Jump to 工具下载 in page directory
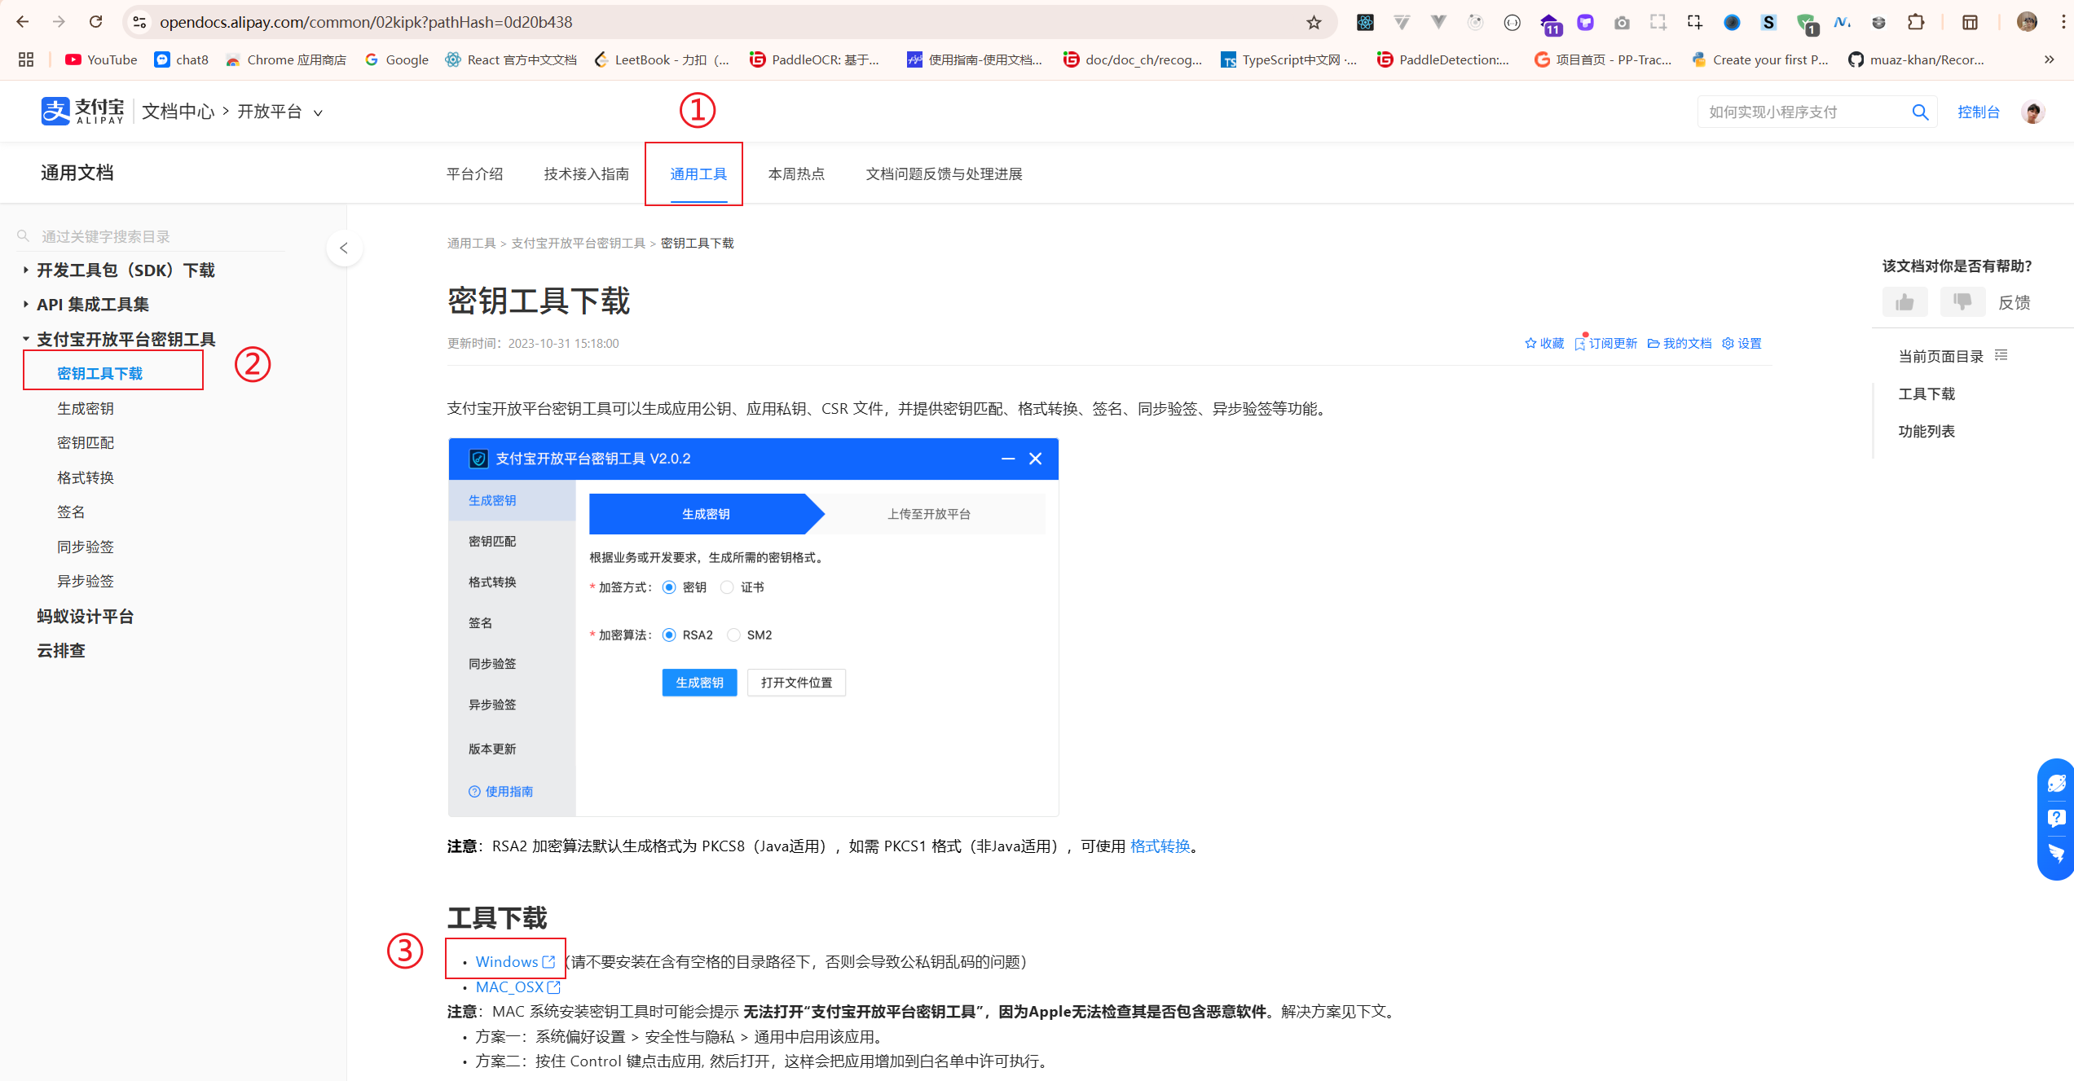Image resolution: width=2074 pixels, height=1081 pixels. coord(1926,393)
